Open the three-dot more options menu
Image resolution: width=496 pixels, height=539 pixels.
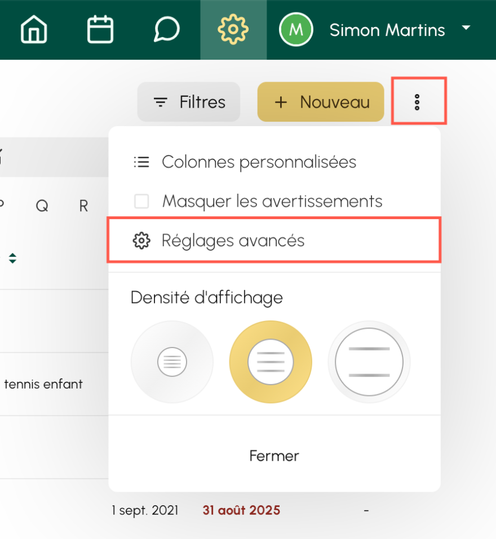417,102
